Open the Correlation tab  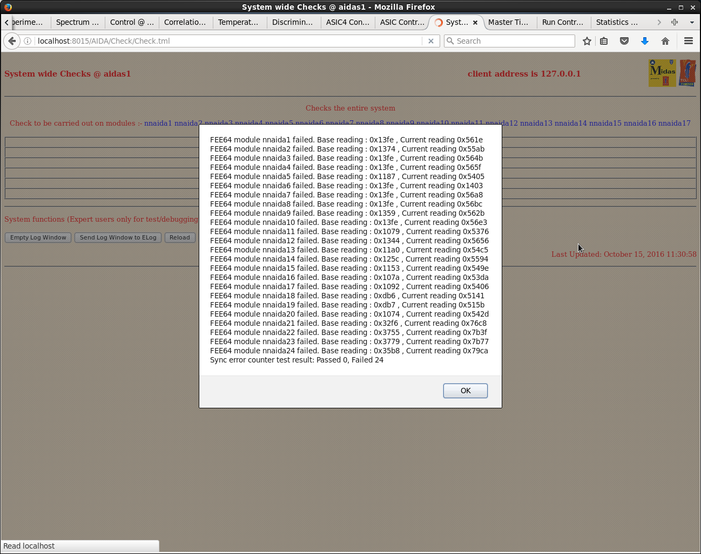tap(185, 22)
